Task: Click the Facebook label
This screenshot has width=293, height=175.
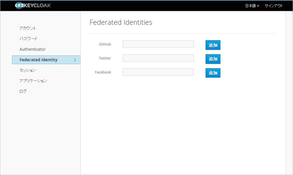Action: [103, 72]
